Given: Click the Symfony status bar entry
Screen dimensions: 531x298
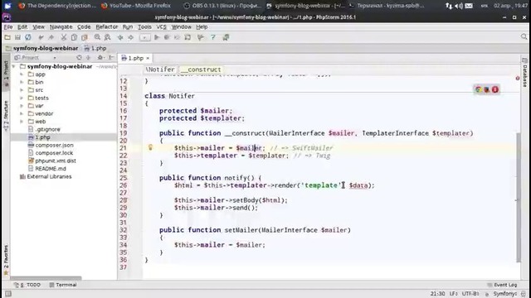Looking at the screenshot, I should (504, 294).
